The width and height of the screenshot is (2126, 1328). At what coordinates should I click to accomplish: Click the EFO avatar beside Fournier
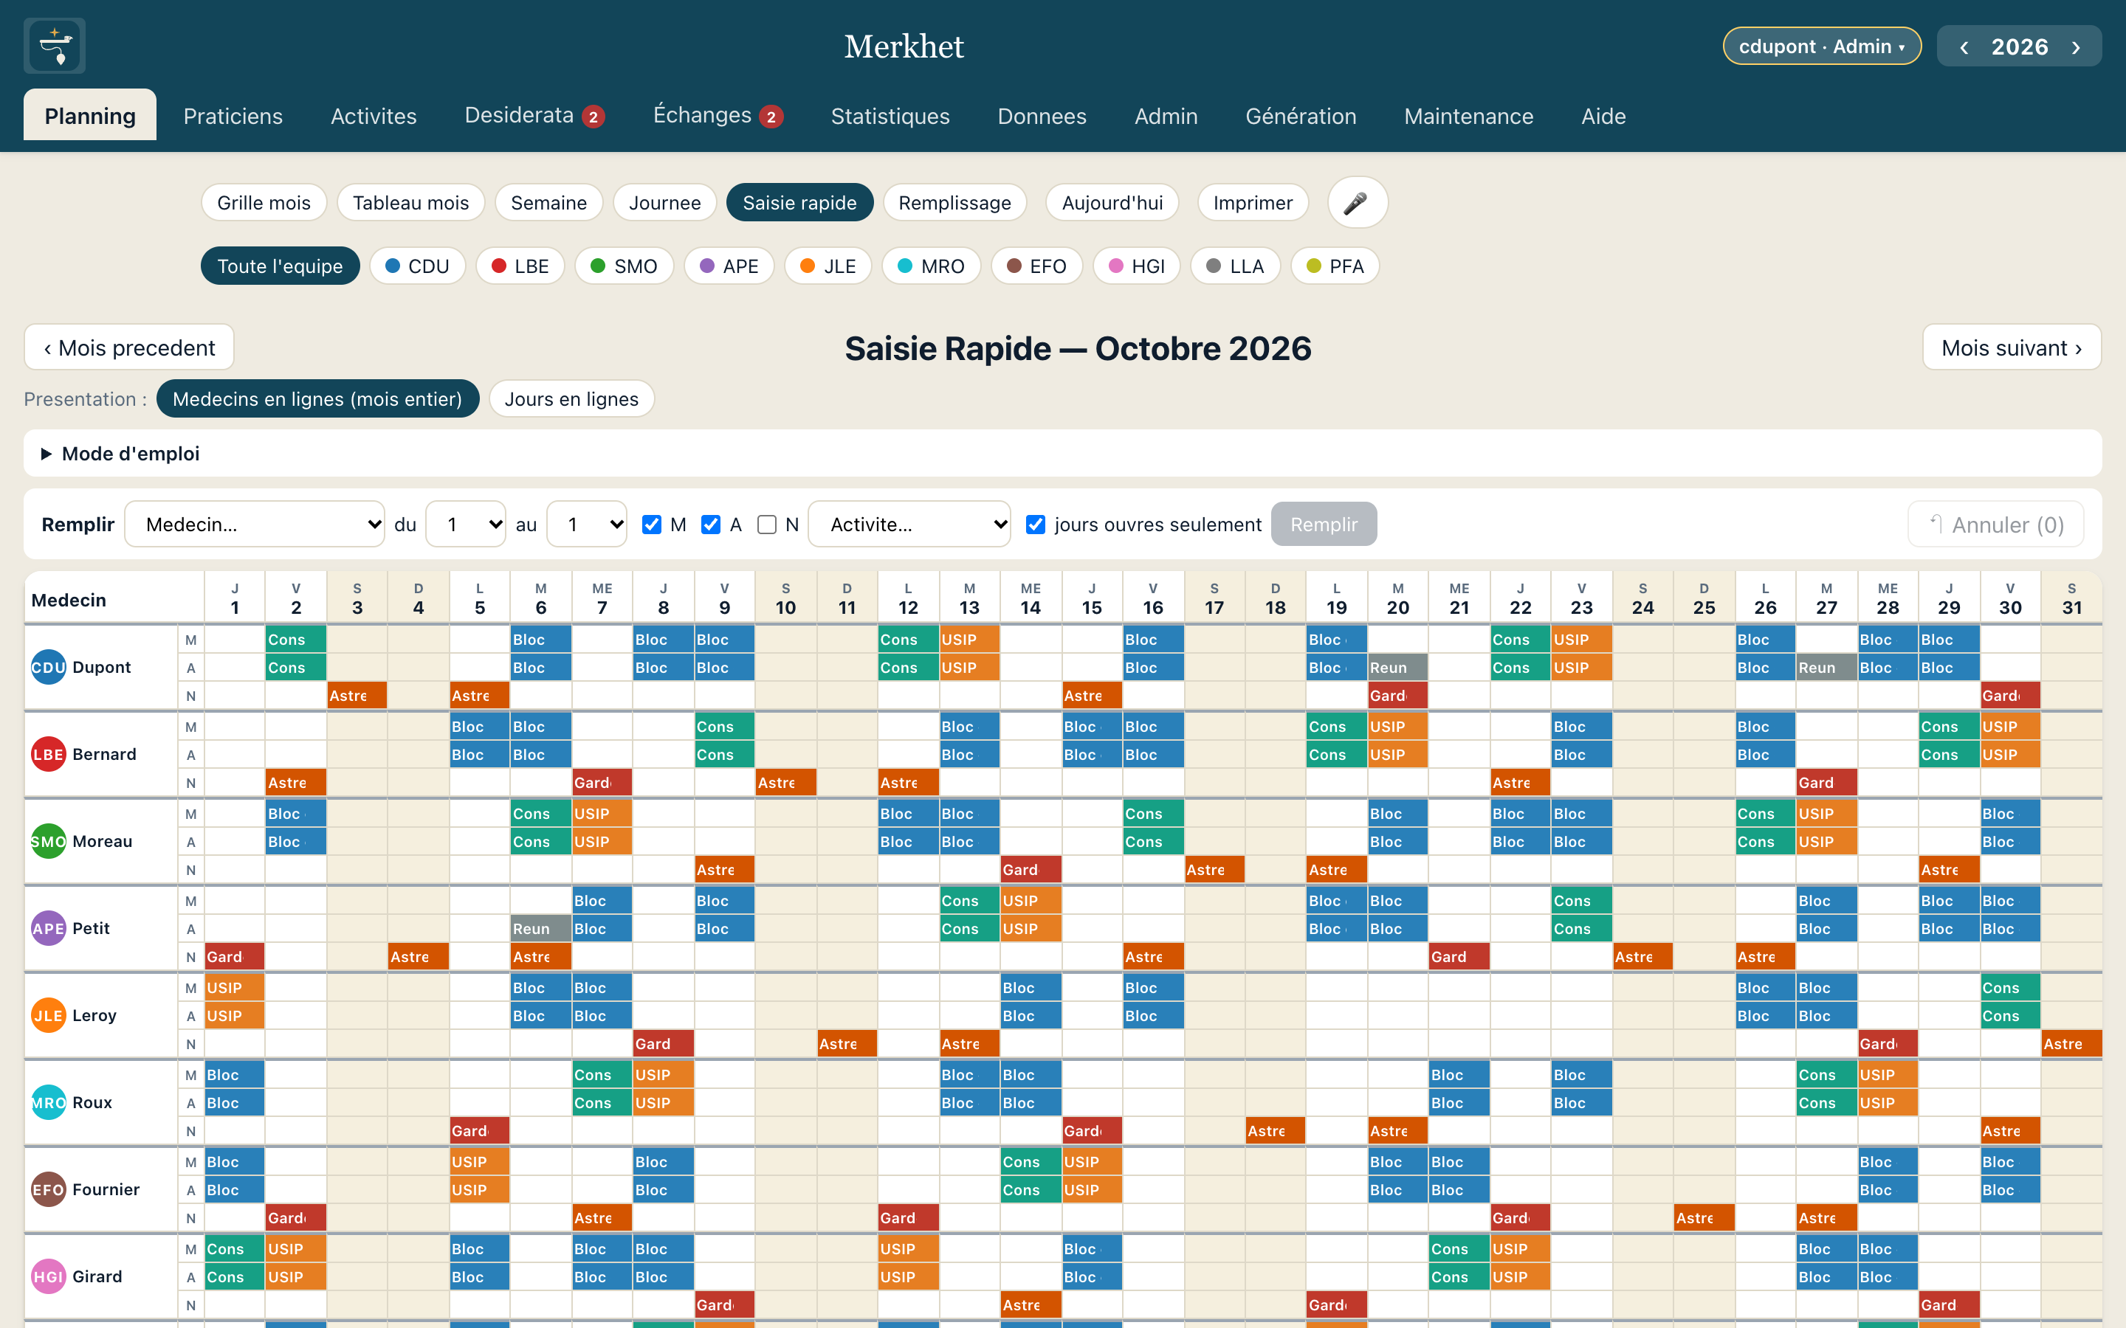coord(48,1189)
